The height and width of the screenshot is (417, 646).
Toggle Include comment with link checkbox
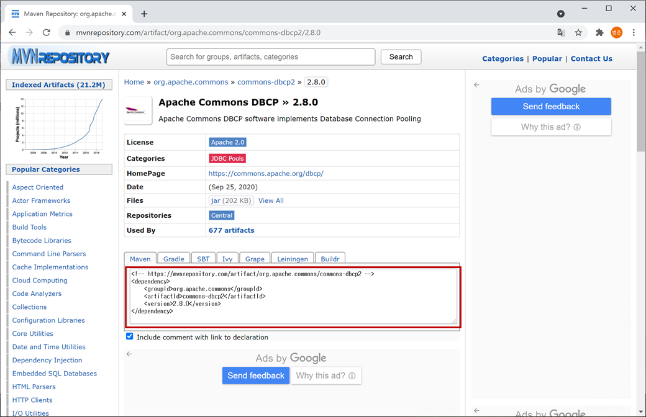[x=130, y=336]
